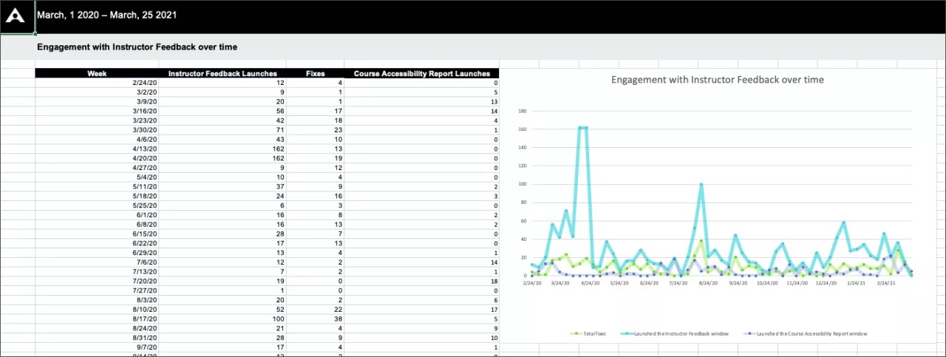Select the date range title cell
This screenshot has height=357, width=946.
[106, 15]
